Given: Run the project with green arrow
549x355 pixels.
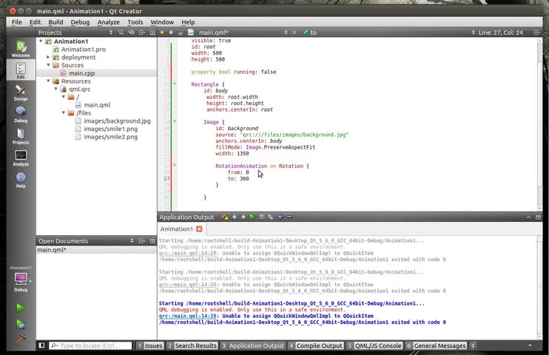Looking at the screenshot, I should 20,308.
